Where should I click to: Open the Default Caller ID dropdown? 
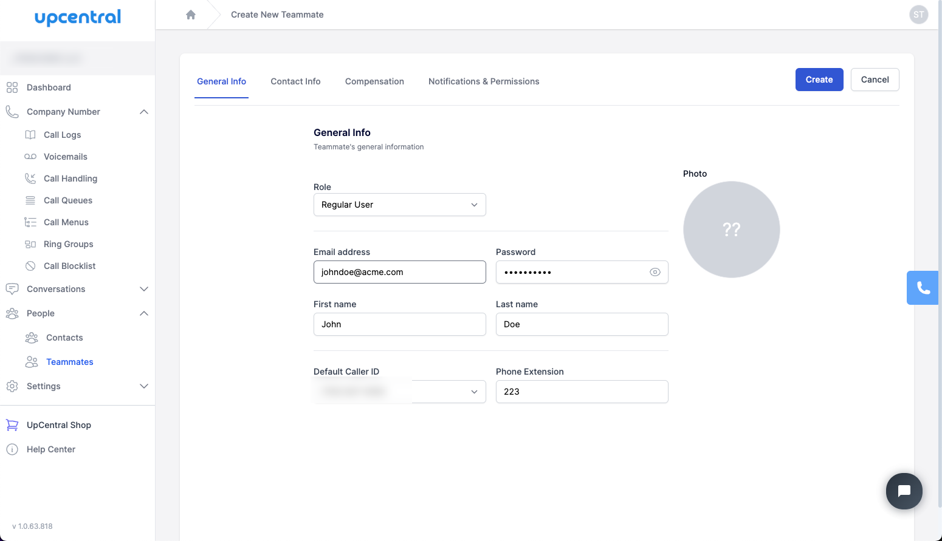click(x=399, y=392)
